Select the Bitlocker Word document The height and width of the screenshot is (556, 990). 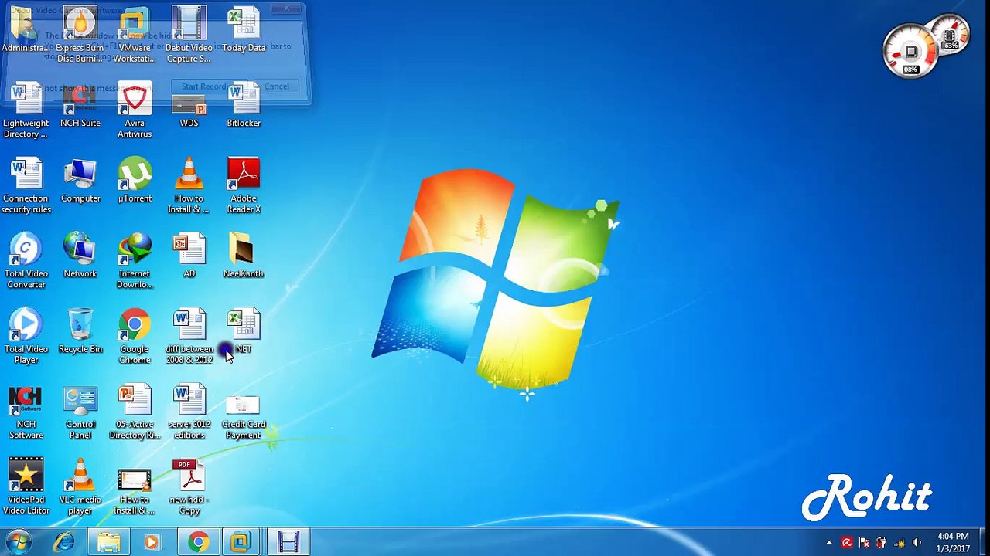(x=244, y=106)
